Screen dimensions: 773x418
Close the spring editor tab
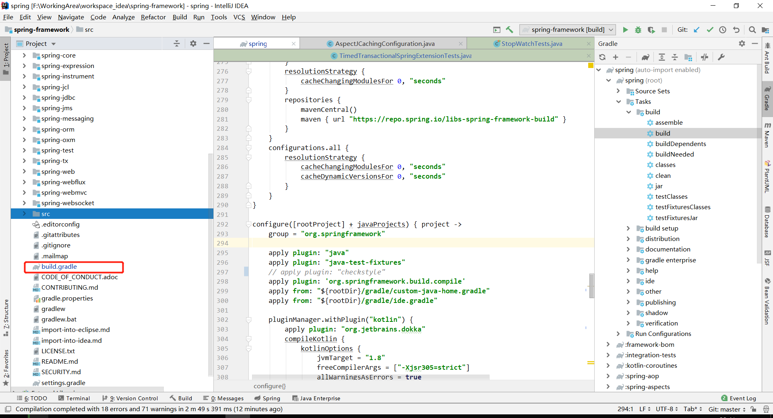click(x=294, y=43)
